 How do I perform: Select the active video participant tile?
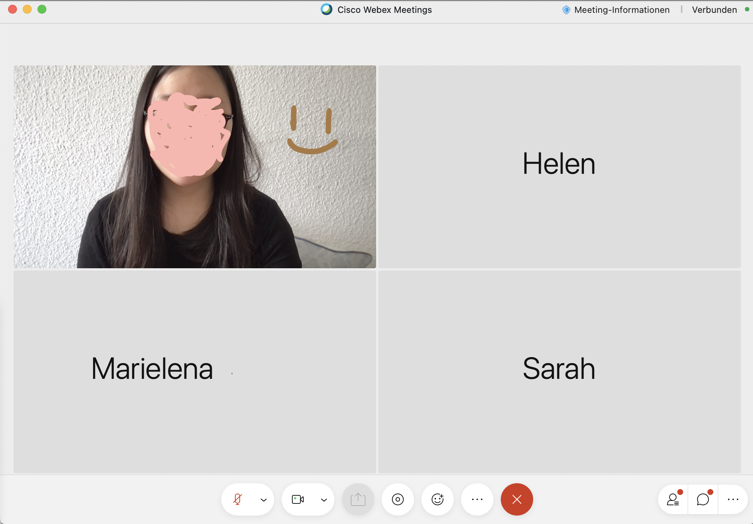tap(195, 167)
